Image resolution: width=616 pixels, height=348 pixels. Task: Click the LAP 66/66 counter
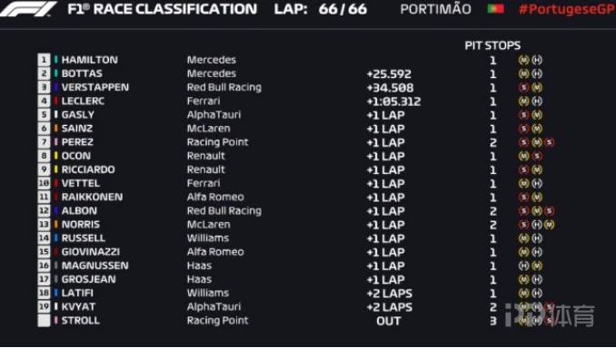321,9
